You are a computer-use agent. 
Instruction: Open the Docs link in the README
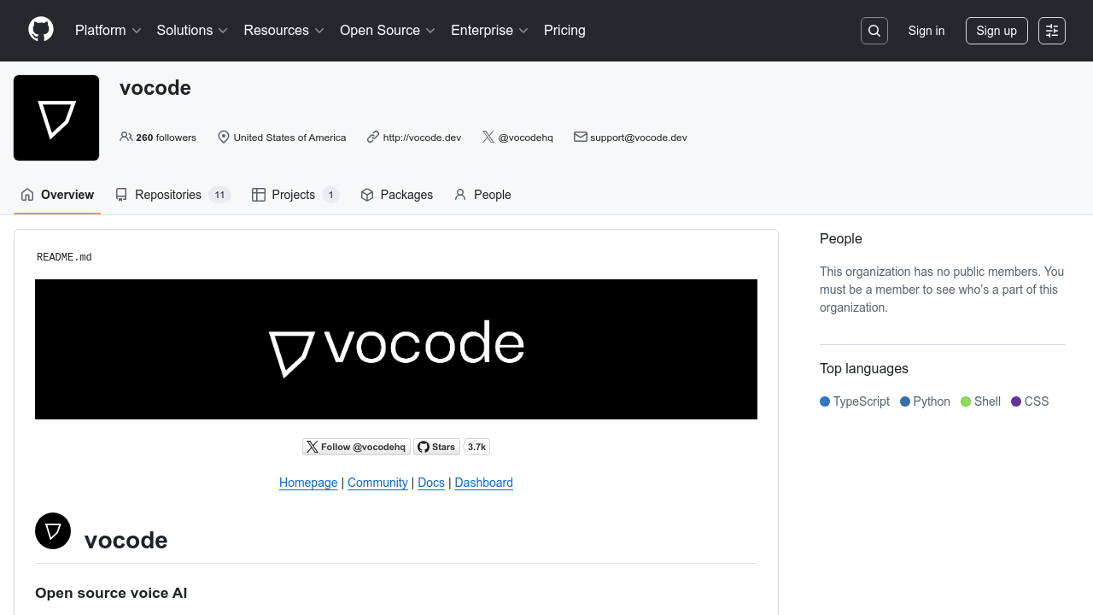tap(430, 483)
